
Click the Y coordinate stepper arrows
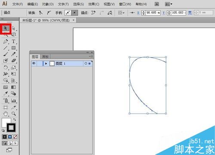point(169,13)
